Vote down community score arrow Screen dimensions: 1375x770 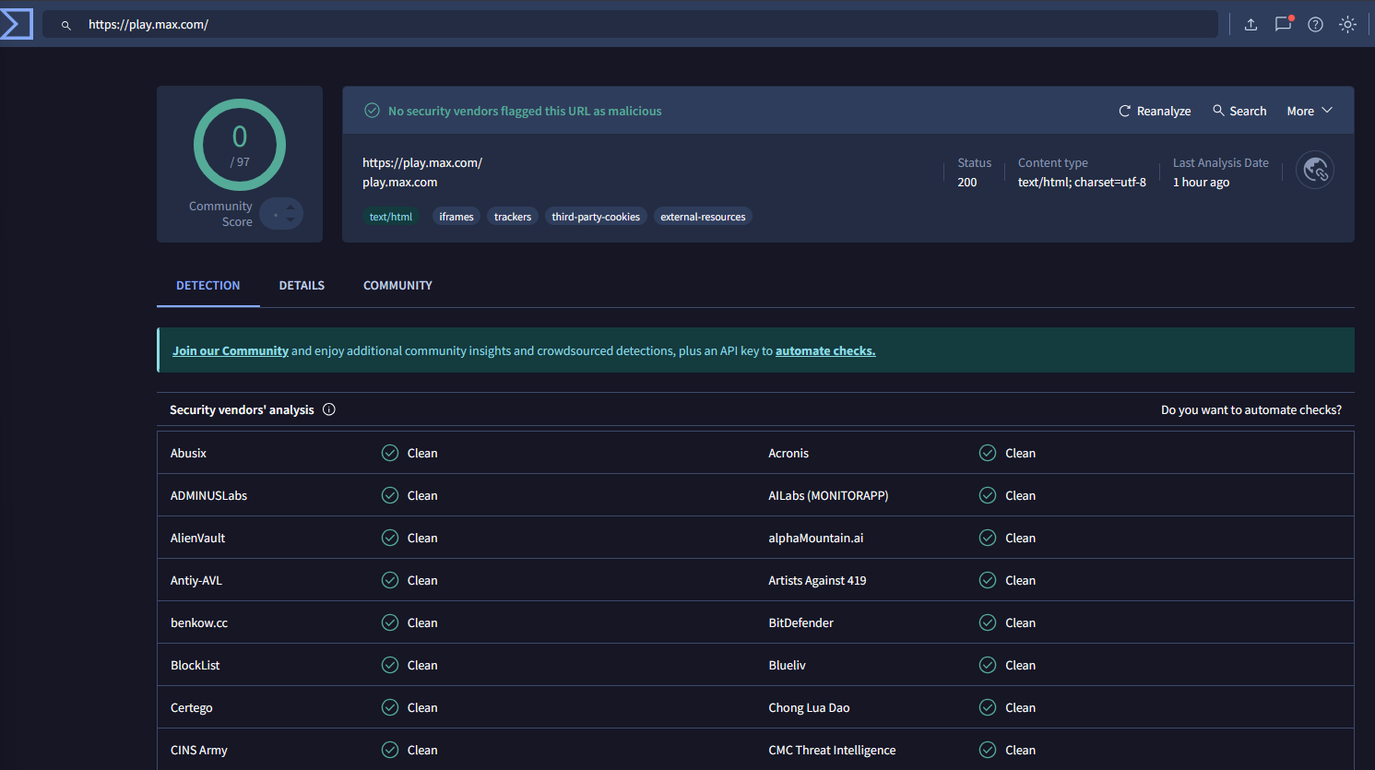pos(290,219)
